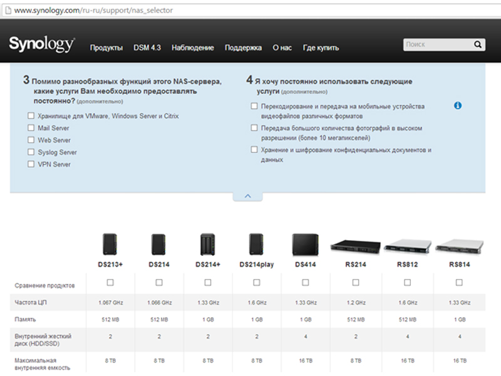The width and height of the screenshot is (501, 376).
Task: Click the DS214 product image
Action: point(158,244)
